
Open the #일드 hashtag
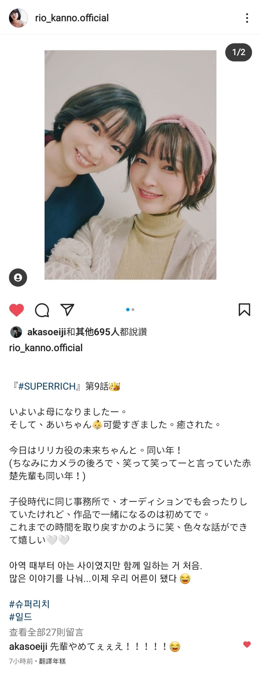point(21,617)
